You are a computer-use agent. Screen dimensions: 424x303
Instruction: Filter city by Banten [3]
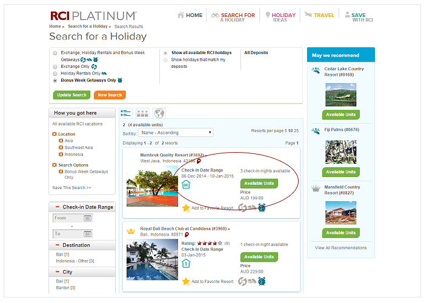pyautogui.click(x=65, y=288)
